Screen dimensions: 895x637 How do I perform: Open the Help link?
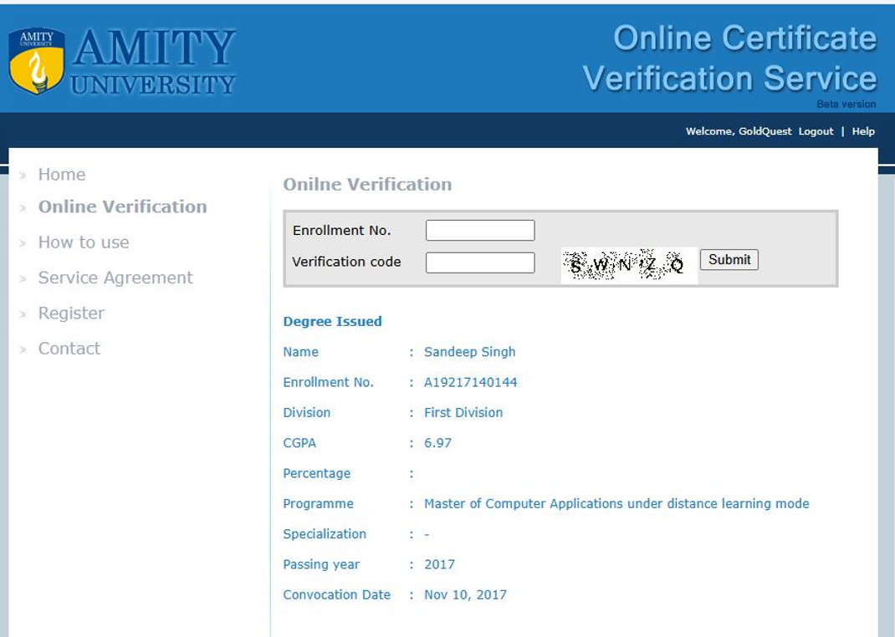coord(863,131)
